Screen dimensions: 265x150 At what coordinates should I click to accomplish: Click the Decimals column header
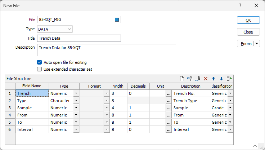(138, 86)
